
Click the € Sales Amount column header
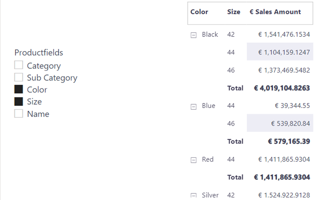pyautogui.click(x=275, y=12)
